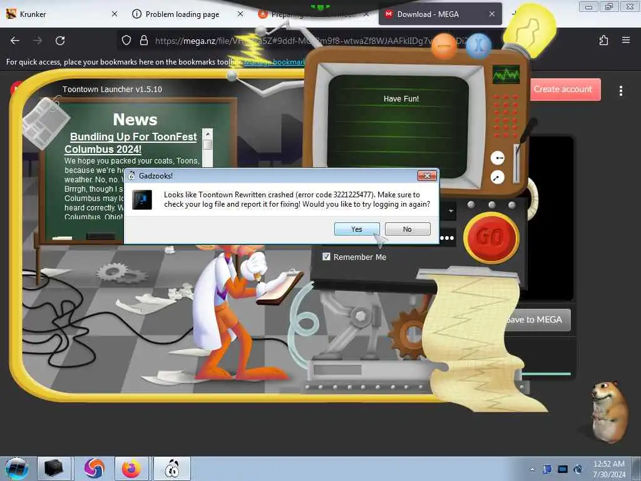Screen dimensions: 641x481
Task: Open the Extensions puzzle icon
Action: coord(603,40)
